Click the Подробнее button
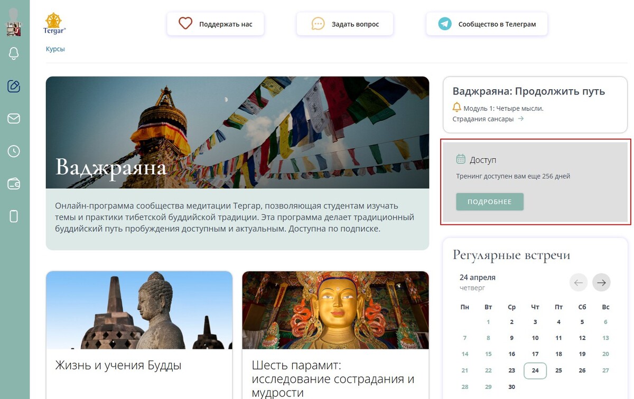Image resolution: width=634 pixels, height=399 pixels. click(x=490, y=202)
